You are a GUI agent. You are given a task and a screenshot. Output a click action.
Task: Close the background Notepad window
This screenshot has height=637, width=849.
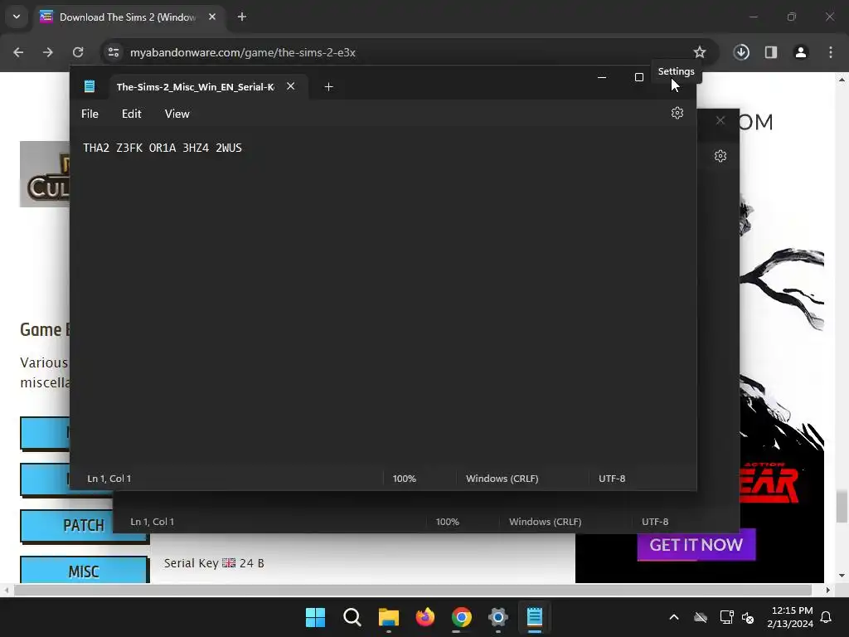pyautogui.click(x=720, y=120)
